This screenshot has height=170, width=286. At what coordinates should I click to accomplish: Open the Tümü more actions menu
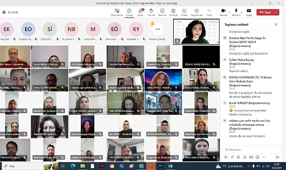pyautogui.click(x=209, y=12)
